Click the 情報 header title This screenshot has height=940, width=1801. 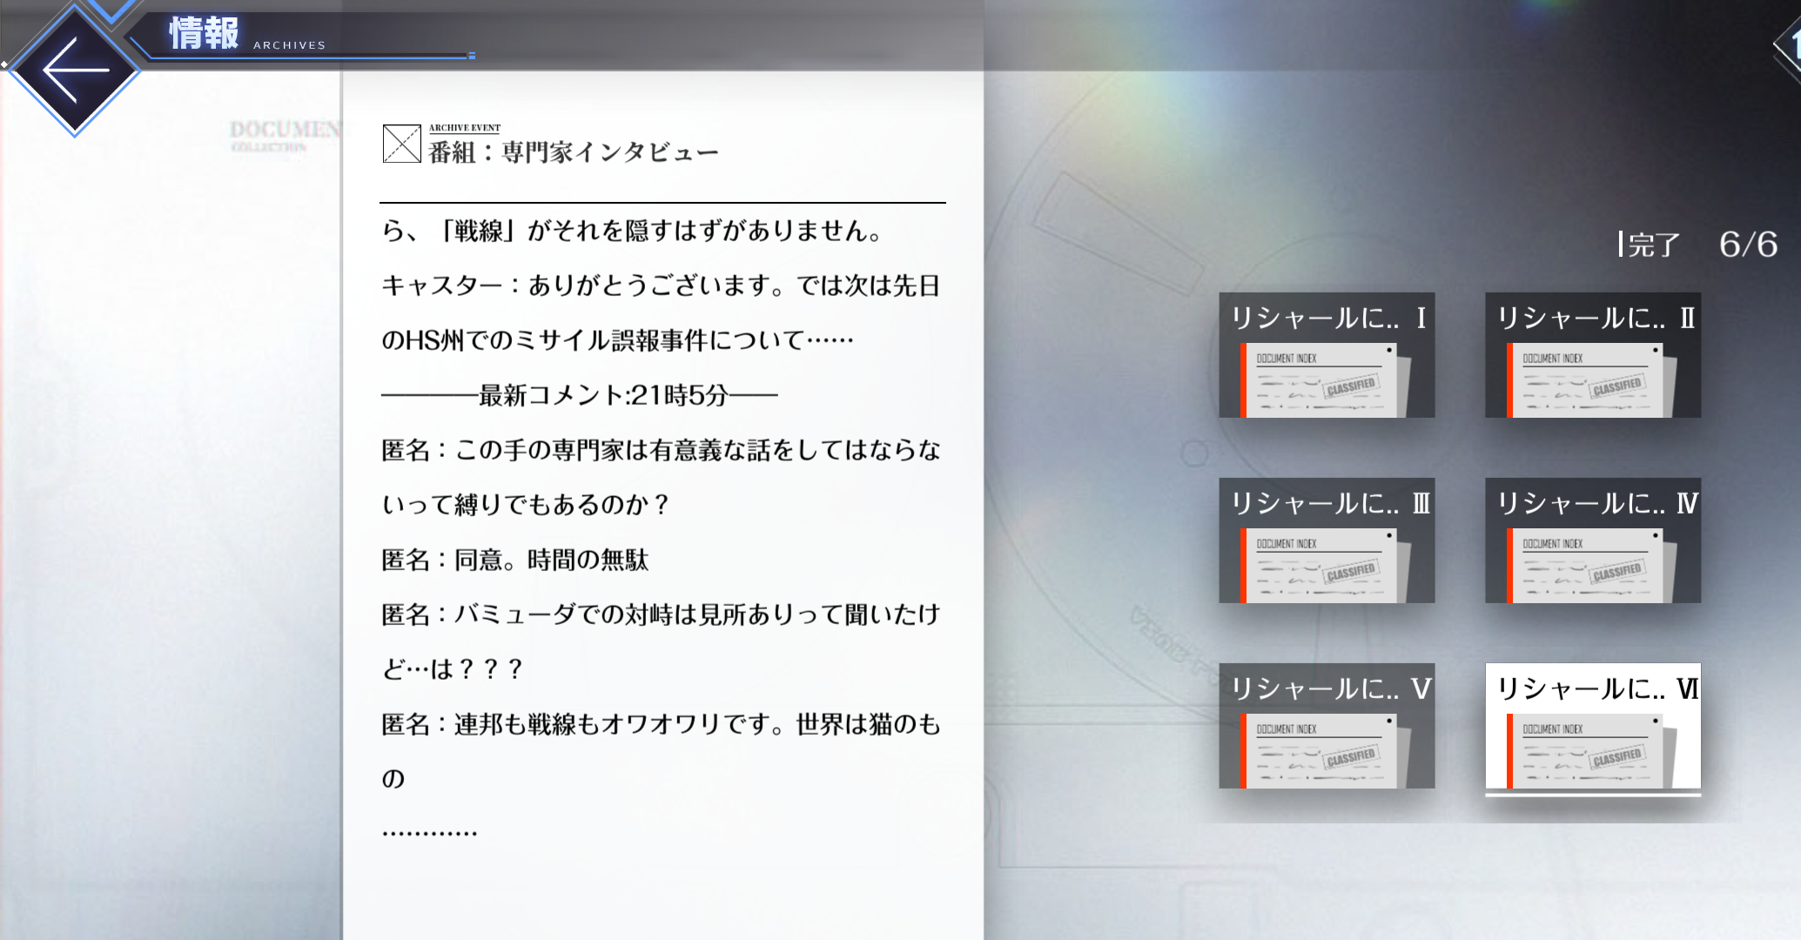click(x=204, y=34)
